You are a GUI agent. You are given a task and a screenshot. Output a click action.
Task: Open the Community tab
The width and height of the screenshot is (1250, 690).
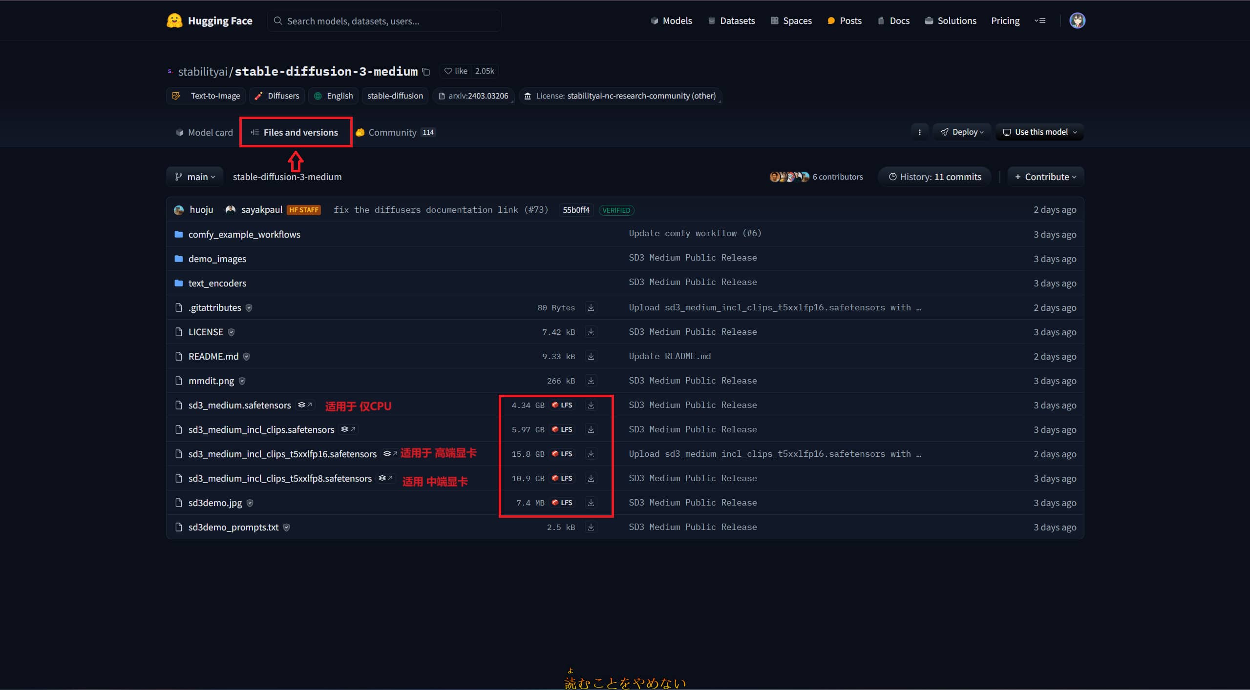click(x=396, y=132)
